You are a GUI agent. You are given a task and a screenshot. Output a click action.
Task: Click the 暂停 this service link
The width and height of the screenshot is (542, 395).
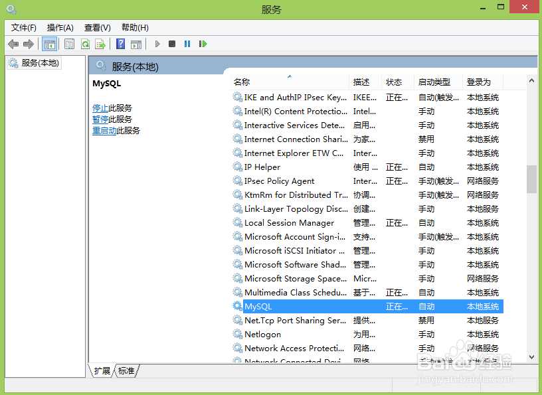coord(100,119)
